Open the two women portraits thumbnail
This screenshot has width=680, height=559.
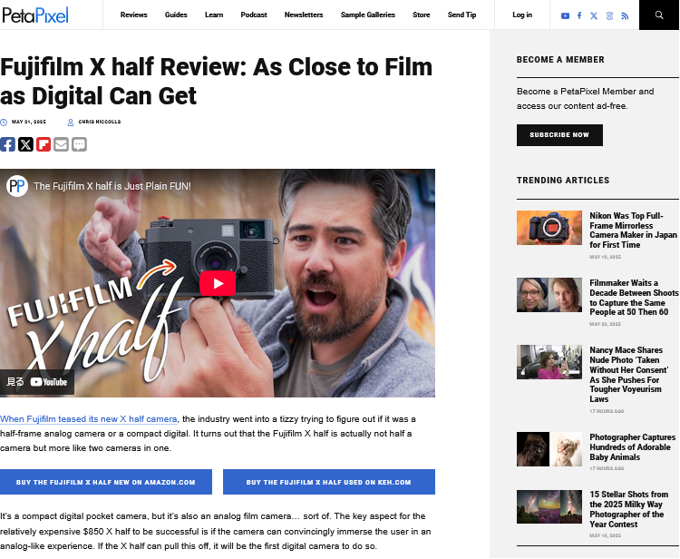click(x=549, y=295)
